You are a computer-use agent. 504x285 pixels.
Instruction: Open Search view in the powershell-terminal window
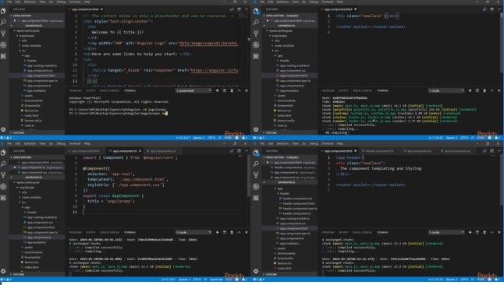tap(3, 22)
